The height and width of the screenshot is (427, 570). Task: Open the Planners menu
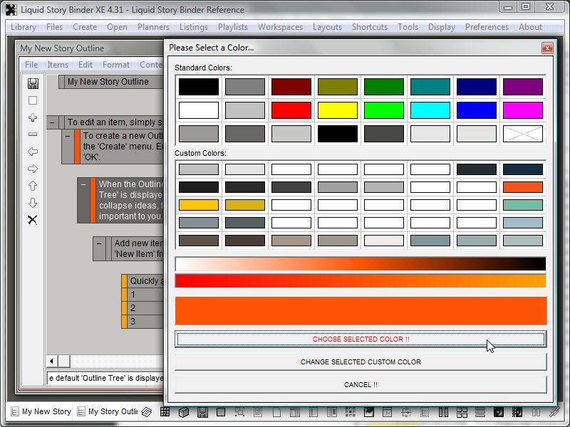(153, 27)
